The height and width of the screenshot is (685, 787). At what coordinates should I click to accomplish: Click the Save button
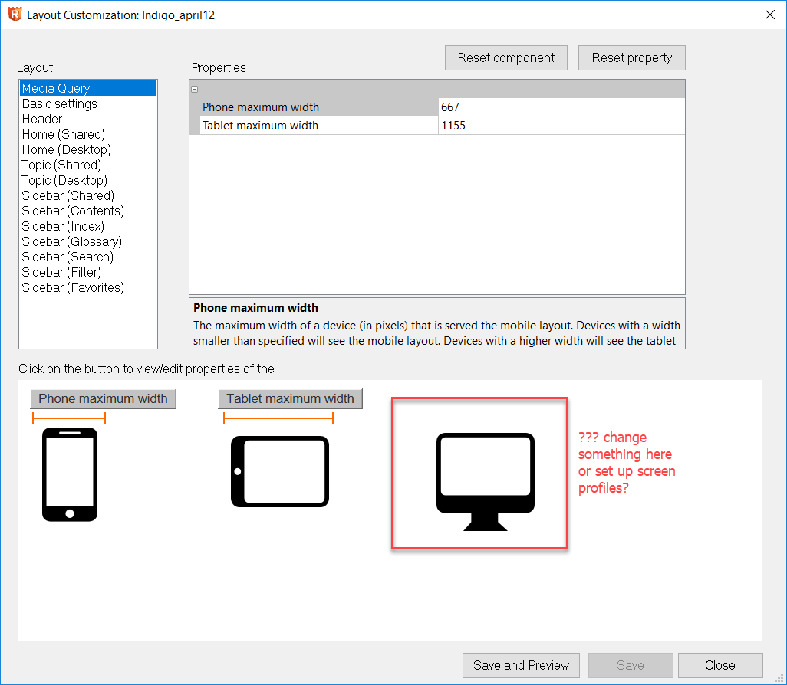[x=631, y=665]
